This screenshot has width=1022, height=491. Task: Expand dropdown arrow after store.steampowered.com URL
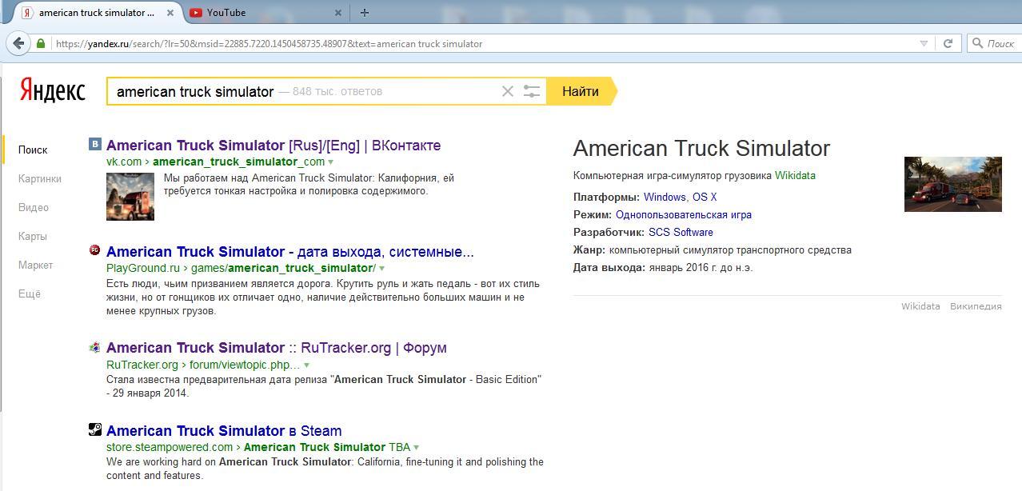[x=417, y=448]
